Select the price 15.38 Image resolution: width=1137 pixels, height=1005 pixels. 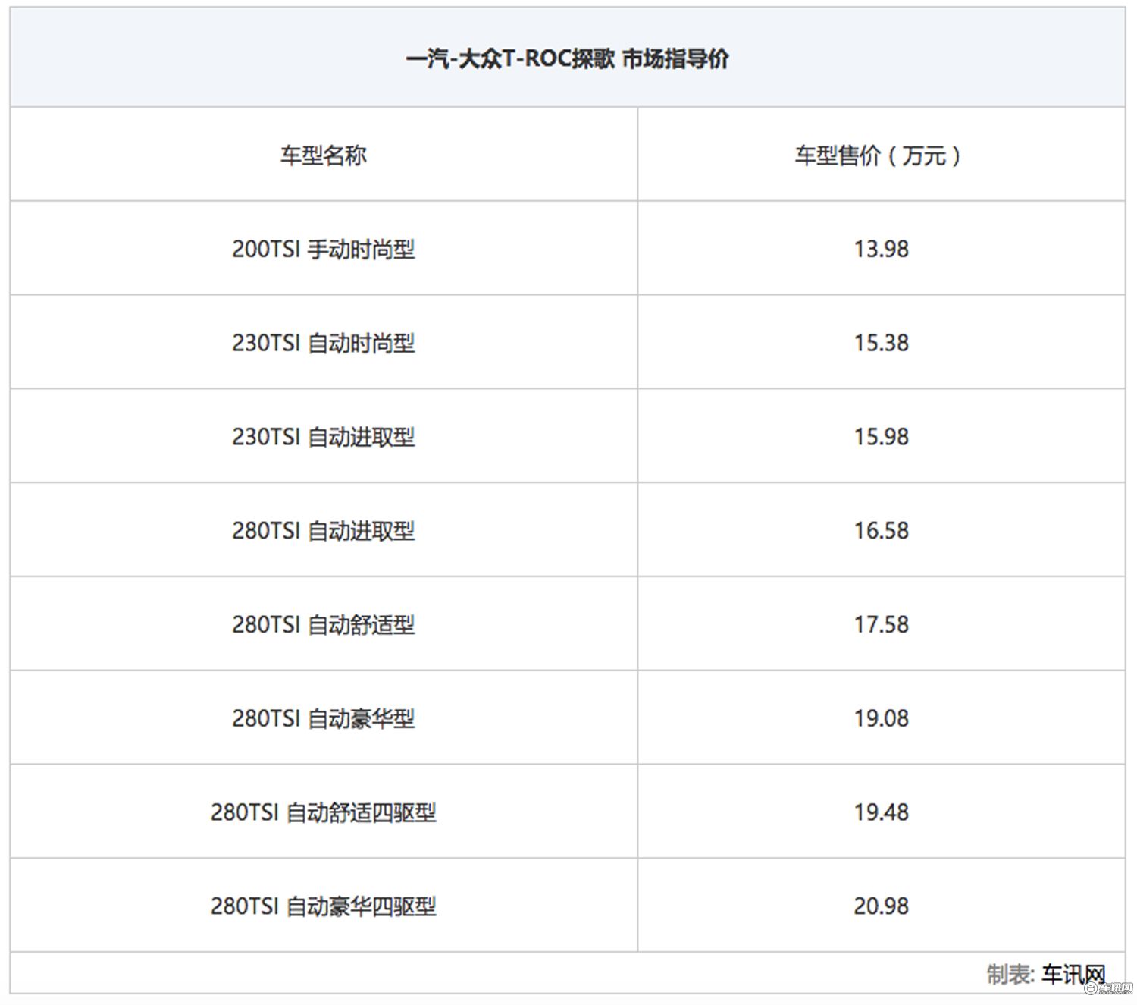tap(881, 343)
